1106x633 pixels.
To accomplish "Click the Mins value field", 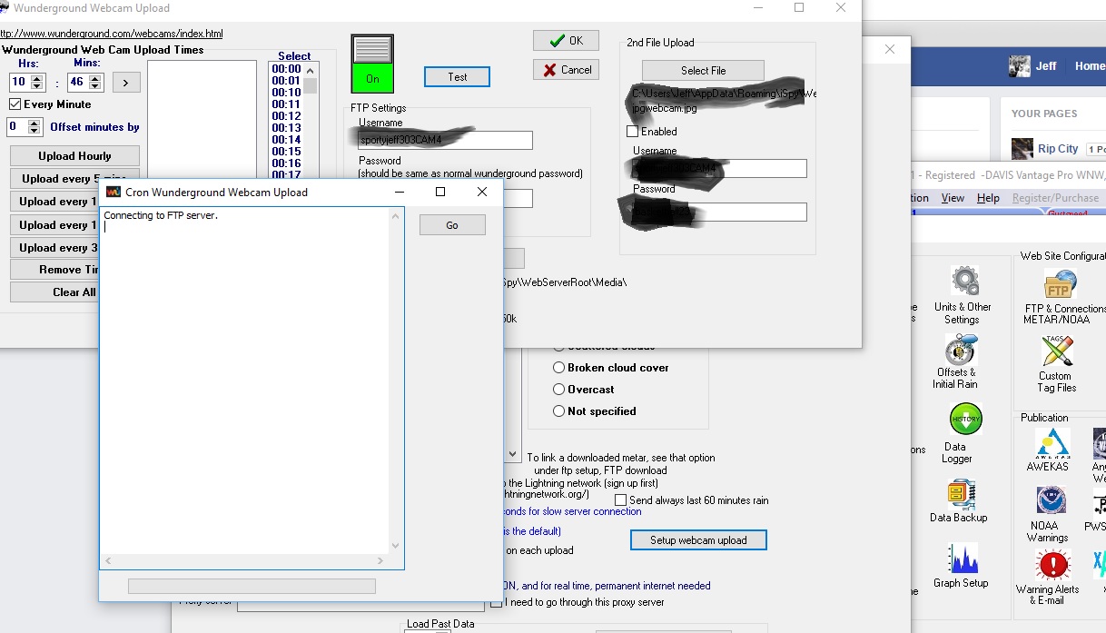I will (x=78, y=83).
